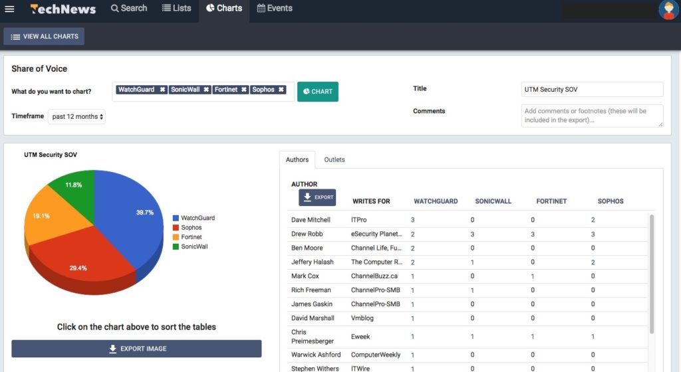Open the Search page
Screen dimensions: 681x372
coord(129,8)
